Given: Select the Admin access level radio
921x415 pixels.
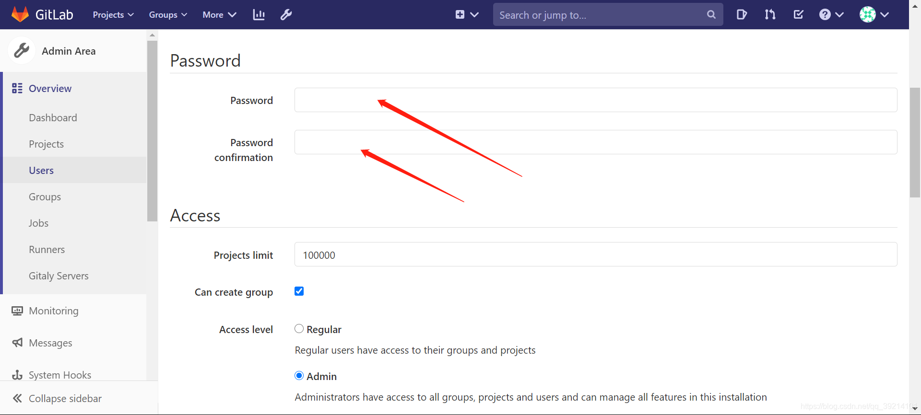Looking at the screenshot, I should [x=299, y=376].
